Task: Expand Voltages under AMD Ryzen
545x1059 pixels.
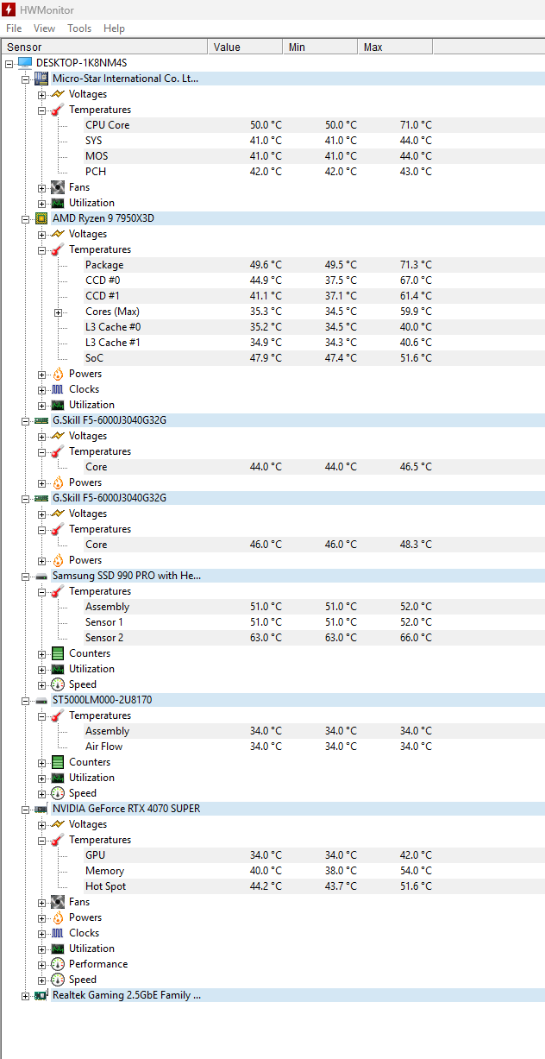Action: click(41, 234)
